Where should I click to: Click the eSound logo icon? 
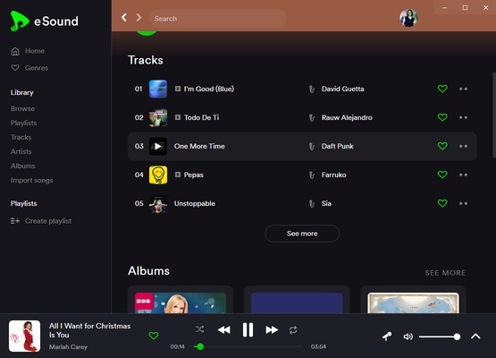pos(19,21)
